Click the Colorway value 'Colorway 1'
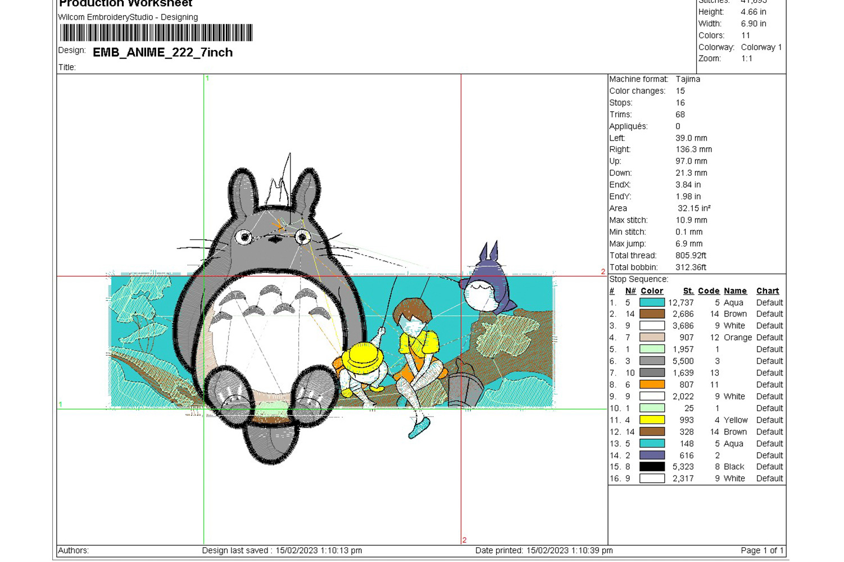844x562 pixels. tap(761, 47)
